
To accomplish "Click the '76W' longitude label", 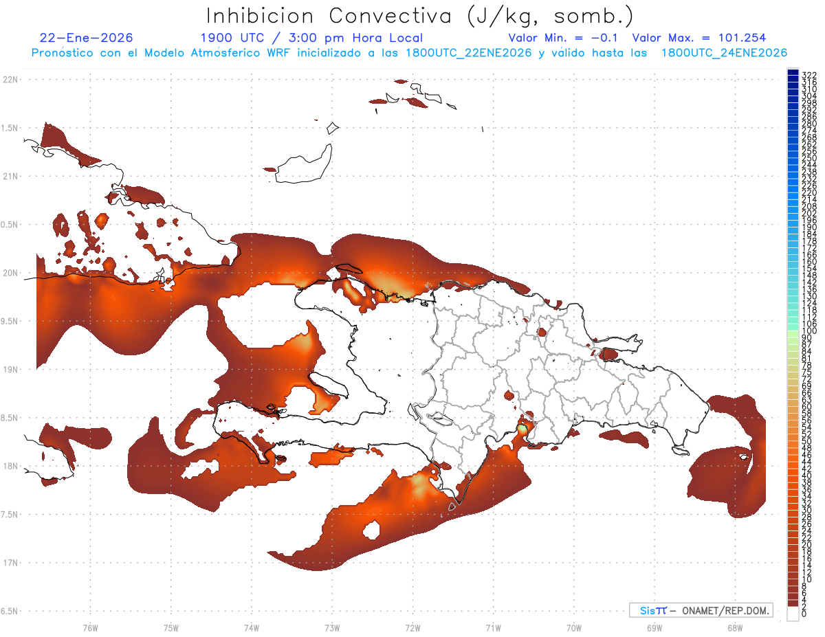I will pyautogui.click(x=90, y=627).
